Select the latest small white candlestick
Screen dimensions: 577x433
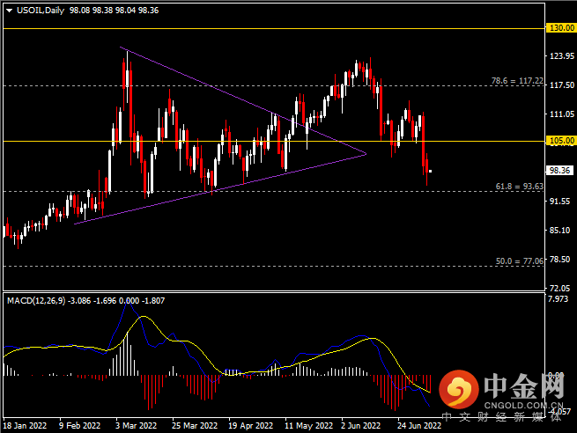click(430, 171)
